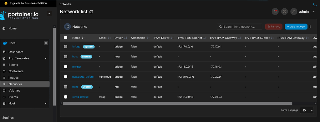Open Networks in the sidebar
Image resolution: width=320 pixels, height=122 pixels.
[25, 84]
